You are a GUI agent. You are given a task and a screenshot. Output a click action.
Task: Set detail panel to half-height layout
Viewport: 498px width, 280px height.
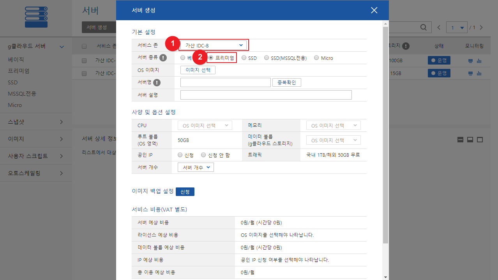coord(470,140)
